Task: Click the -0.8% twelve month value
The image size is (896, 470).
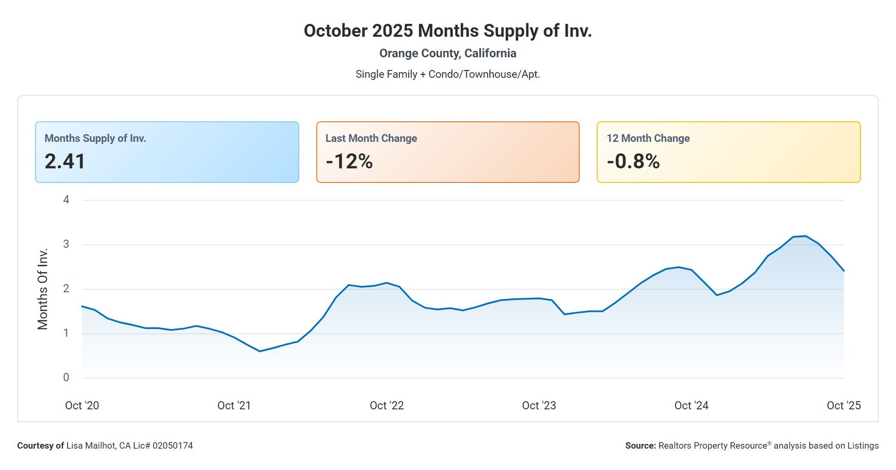Action: pyautogui.click(x=633, y=161)
